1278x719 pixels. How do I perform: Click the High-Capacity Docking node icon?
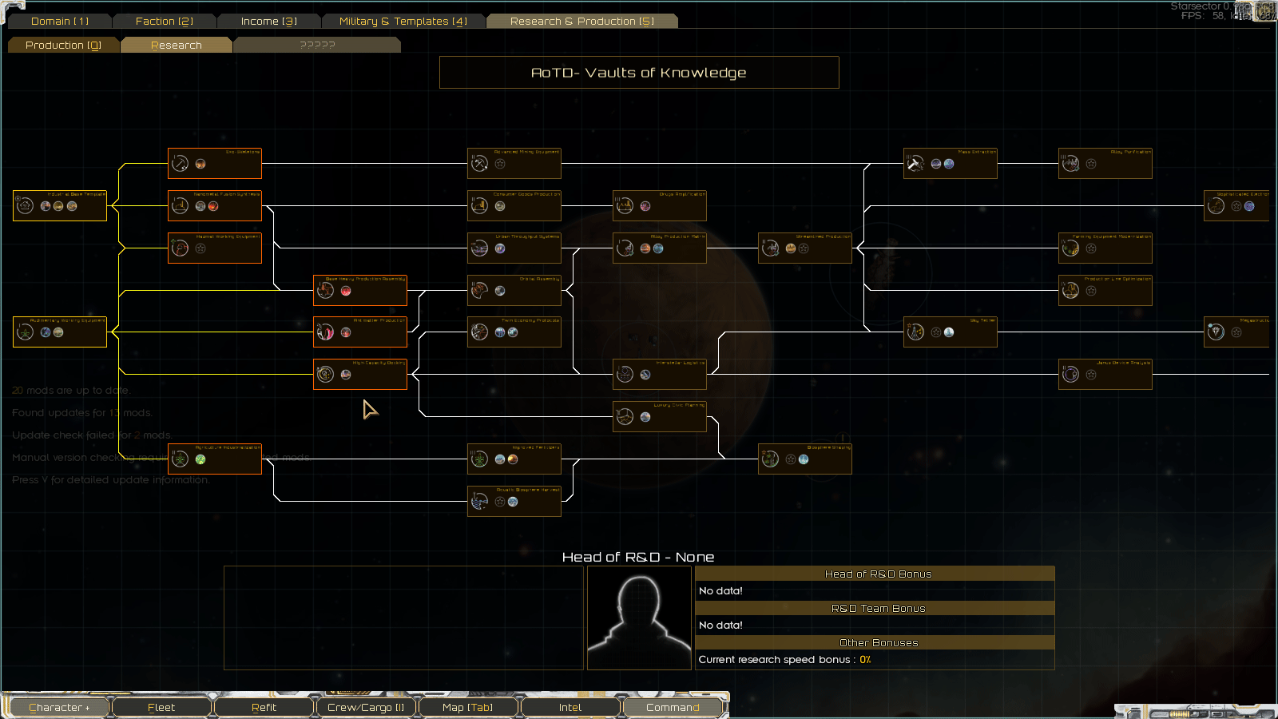[x=326, y=375]
